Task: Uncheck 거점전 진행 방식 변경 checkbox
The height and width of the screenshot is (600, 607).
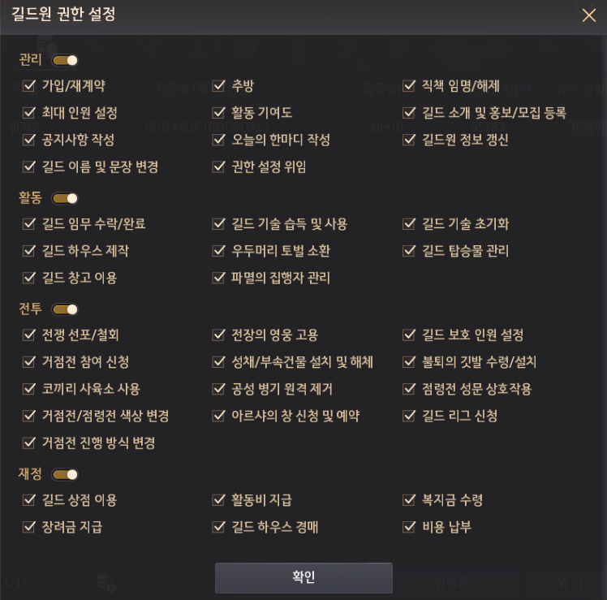Action: pyautogui.click(x=29, y=442)
